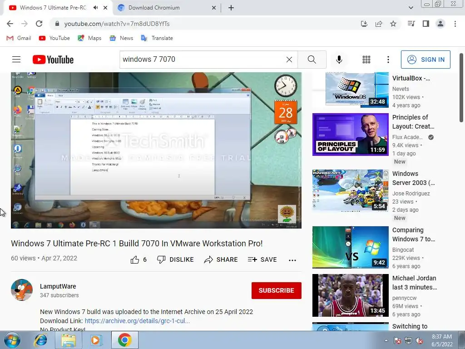Click the page vertical scrollbar thumb
Viewport: 465px width, 349px height.
(461, 88)
